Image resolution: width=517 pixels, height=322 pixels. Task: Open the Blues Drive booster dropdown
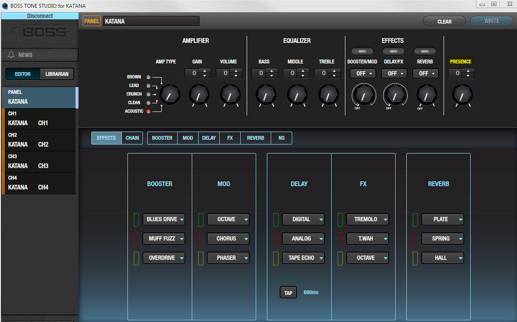click(164, 220)
